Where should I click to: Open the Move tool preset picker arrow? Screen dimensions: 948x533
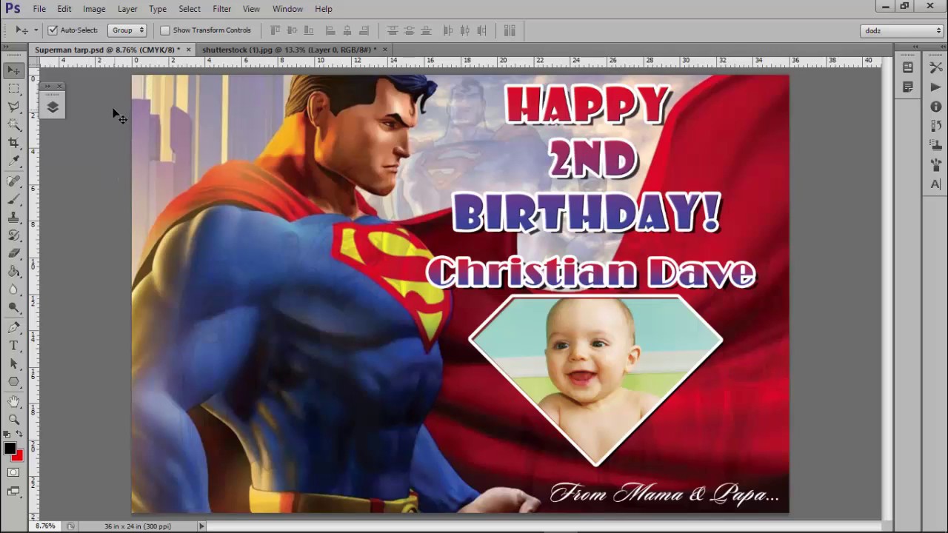point(36,30)
